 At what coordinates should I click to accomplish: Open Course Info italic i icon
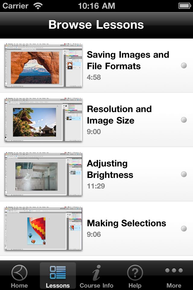coord(96,272)
